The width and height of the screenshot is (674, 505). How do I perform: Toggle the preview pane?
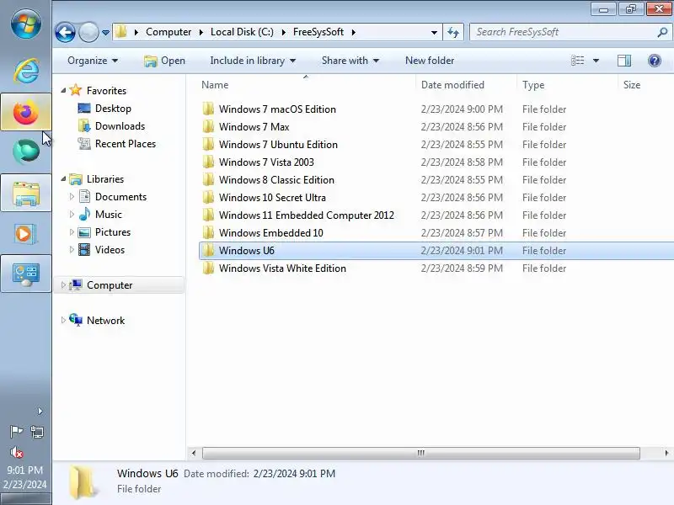[x=624, y=61]
